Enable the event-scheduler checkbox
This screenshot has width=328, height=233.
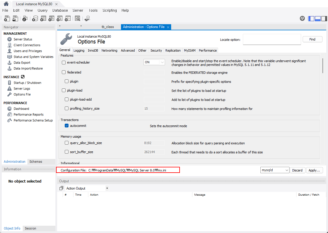64,62
